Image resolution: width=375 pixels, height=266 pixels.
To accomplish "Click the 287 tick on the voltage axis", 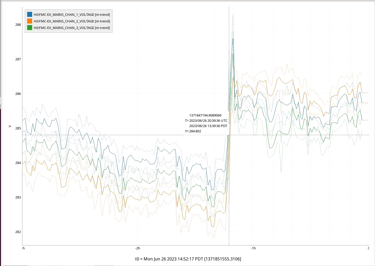I will click(x=18, y=59).
